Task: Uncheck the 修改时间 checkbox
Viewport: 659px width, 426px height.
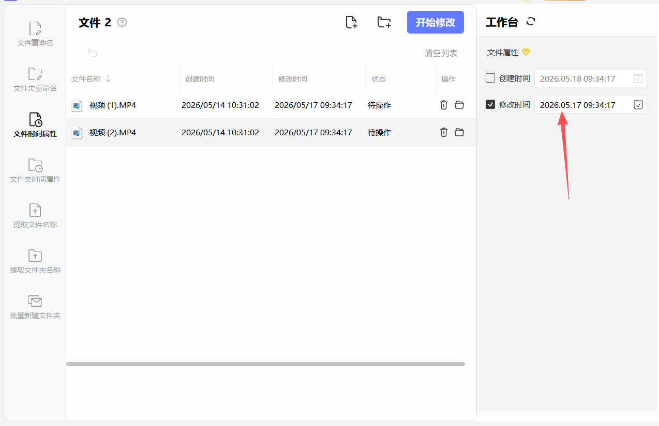Action: (x=490, y=104)
